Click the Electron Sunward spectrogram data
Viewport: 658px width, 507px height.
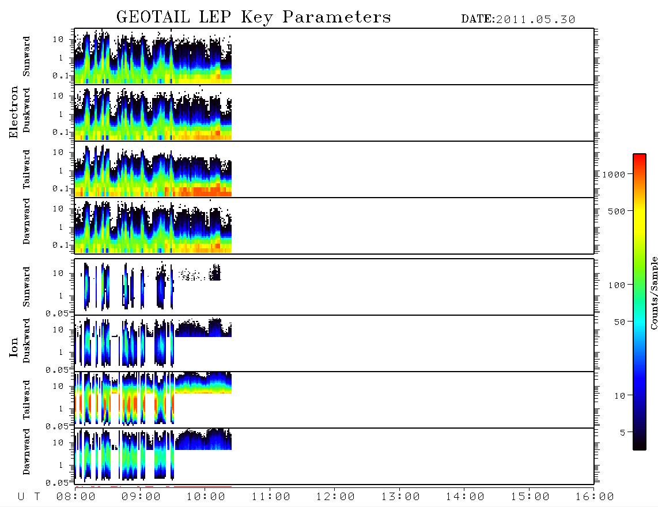click(153, 56)
